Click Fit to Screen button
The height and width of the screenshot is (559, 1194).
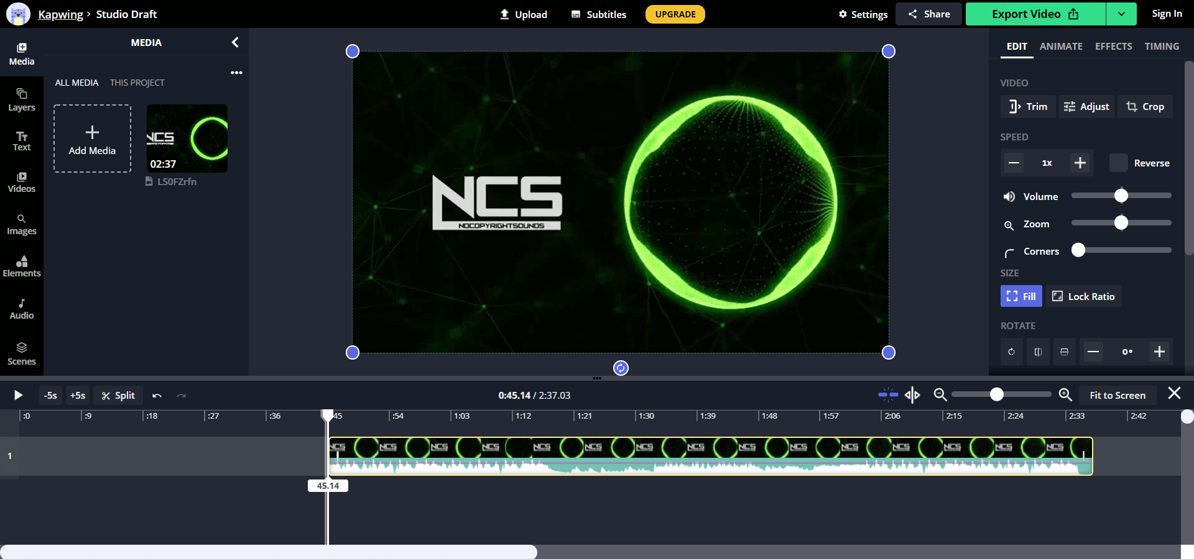[x=1118, y=395]
